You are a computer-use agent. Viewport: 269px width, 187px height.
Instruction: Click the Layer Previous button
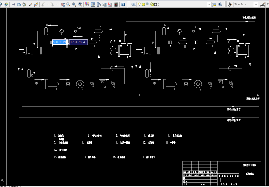(x=220, y=5)
